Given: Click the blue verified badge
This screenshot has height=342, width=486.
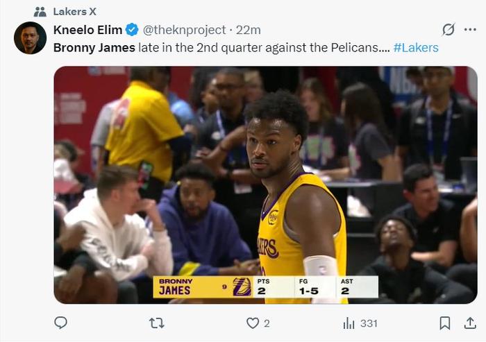Looking at the screenshot, I should 133,30.
